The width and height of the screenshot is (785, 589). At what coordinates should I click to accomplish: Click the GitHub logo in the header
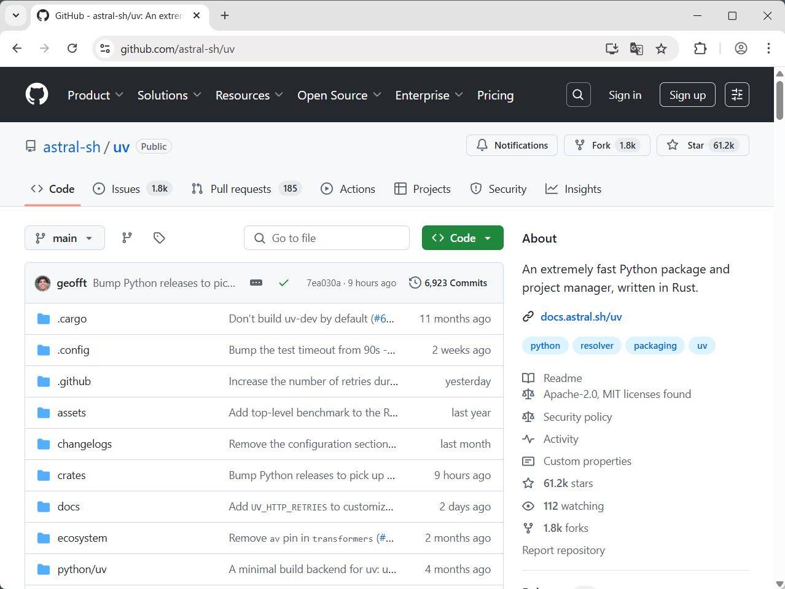click(37, 95)
